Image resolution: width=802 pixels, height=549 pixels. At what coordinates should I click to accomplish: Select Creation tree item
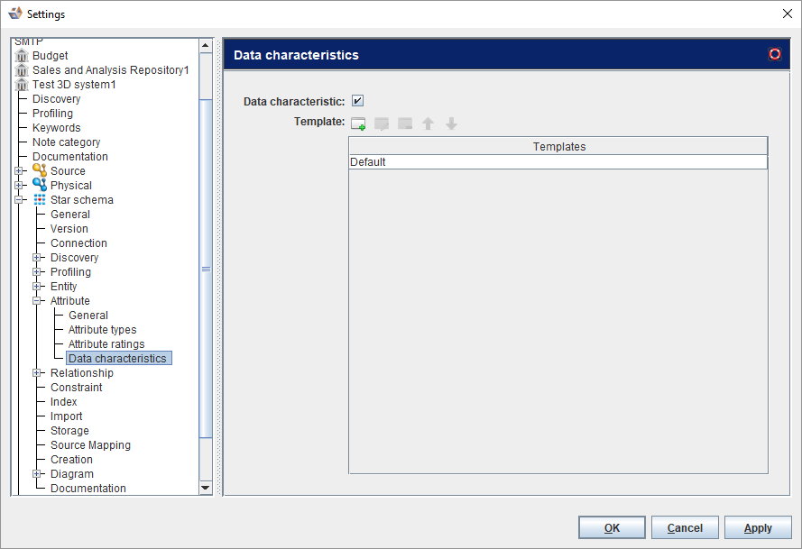tap(71, 459)
